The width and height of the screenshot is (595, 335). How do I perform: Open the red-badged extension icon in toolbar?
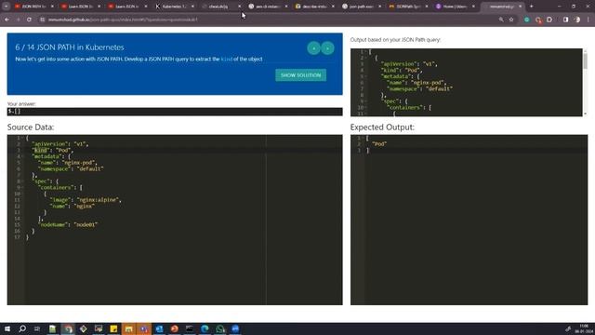(x=538, y=20)
